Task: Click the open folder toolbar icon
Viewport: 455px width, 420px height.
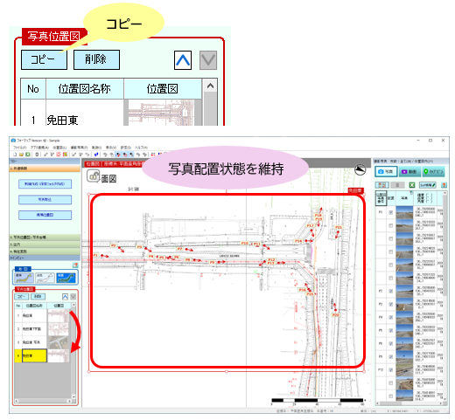Action: (x=21, y=155)
